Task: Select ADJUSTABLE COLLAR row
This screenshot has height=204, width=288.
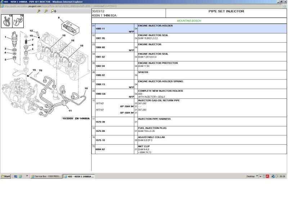Action: (189, 140)
